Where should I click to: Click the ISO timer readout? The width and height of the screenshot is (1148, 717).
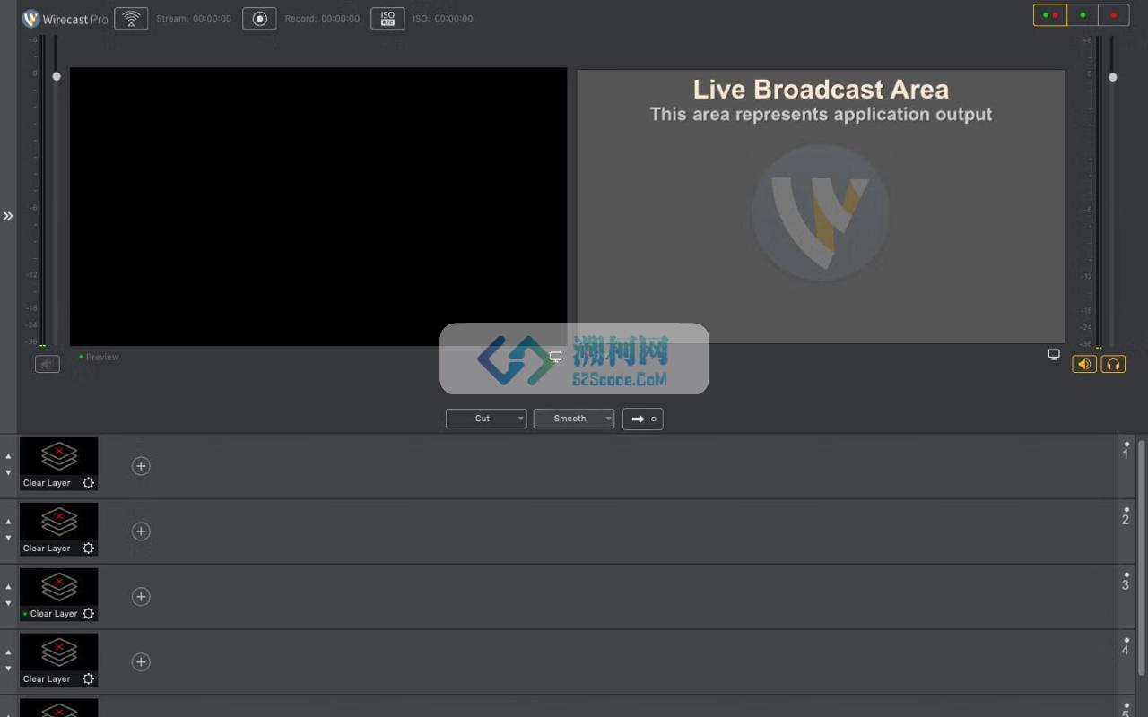442,18
